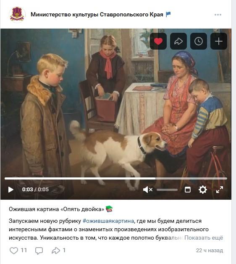
Task: Play the paused video
Action: click(x=11, y=190)
